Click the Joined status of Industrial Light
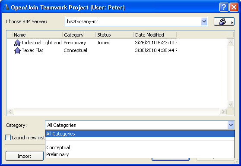The width and height of the screenshot is (241, 166). [x=104, y=43]
